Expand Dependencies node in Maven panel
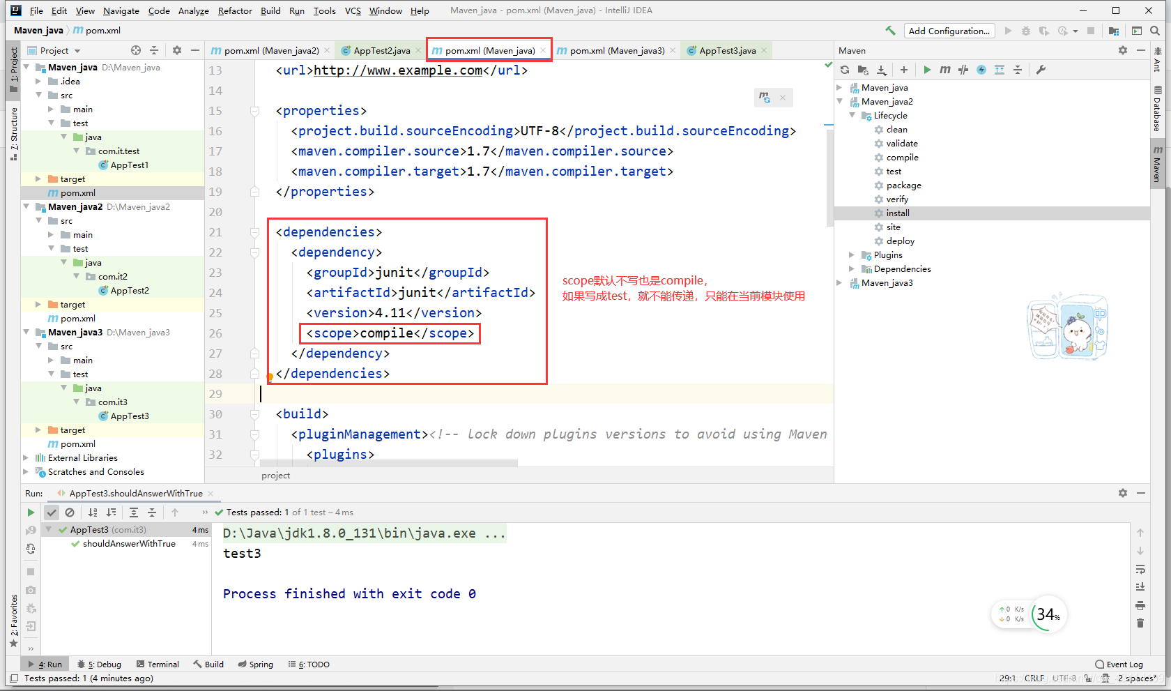 [x=852, y=269]
